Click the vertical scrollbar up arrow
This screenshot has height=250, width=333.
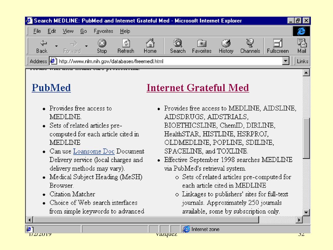pyautogui.click(x=306, y=73)
